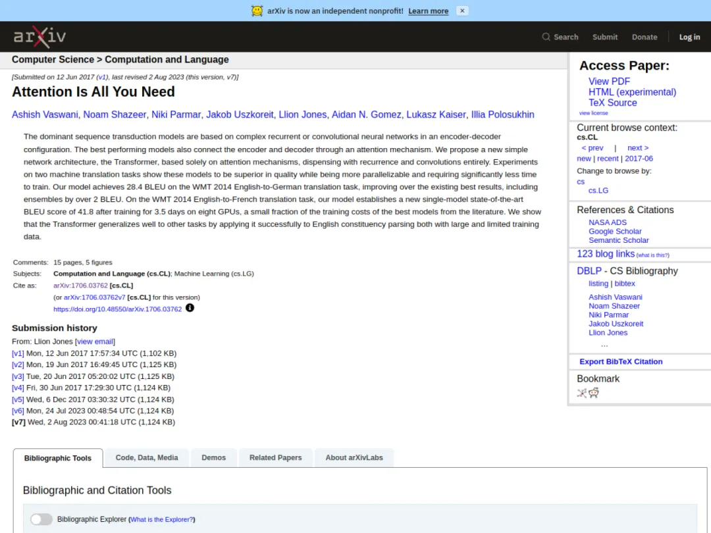Open author Illia Polosukhin
The width and height of the screenshot is (711, 533).
(502, 114)
